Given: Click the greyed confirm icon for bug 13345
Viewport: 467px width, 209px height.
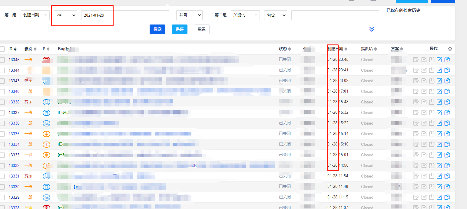Looking at the screenshot, I should (x=416, y=60).
